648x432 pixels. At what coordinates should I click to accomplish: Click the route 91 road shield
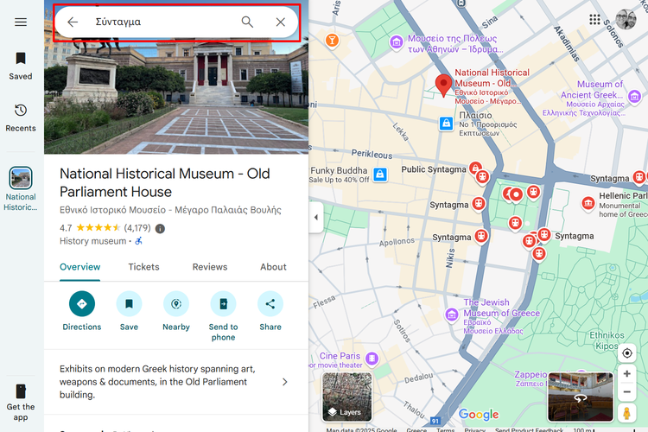coord(435,421)
